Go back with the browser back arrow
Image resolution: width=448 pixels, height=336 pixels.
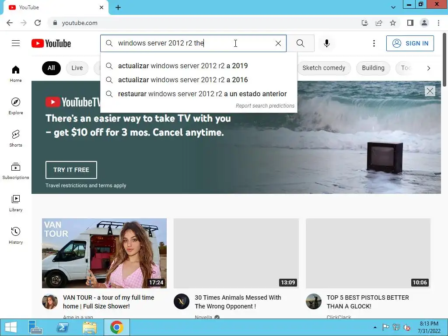[x=10, y=23]
